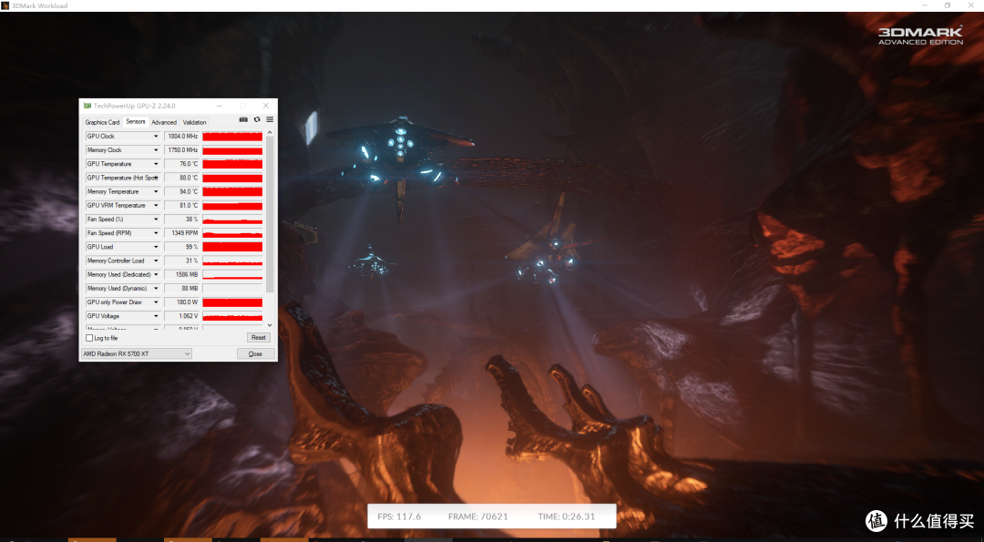Open the Memory Clock sensor dropdown
This screenshot has width=984, height=542.
(x=156, y=150)
